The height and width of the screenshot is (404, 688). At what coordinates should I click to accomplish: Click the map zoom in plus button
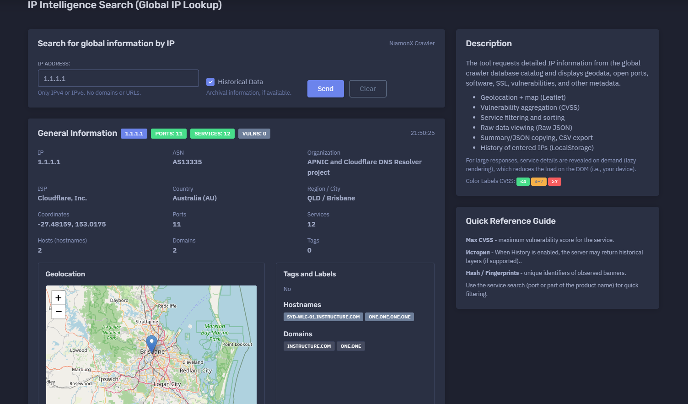(58, 298)
